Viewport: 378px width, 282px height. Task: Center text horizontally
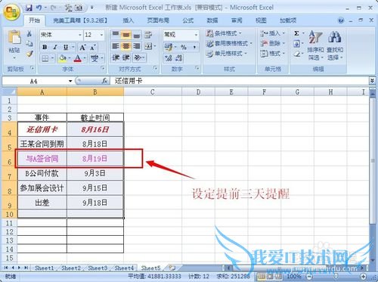point(126,46)
